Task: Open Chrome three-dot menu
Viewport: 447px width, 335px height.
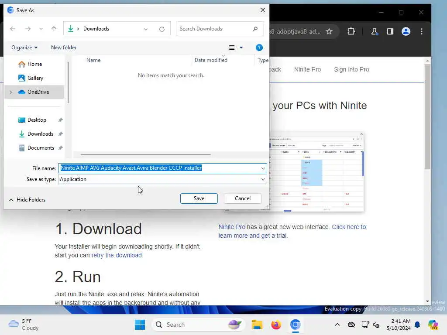Action: [422, 31]
